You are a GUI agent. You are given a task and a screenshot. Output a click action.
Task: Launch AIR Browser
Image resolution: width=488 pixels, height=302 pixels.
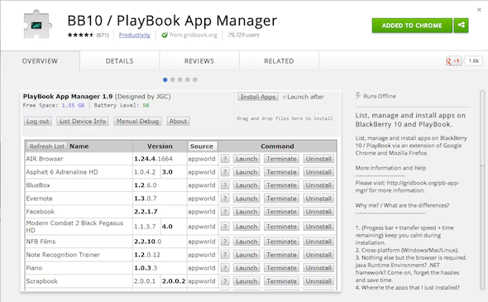246,159
